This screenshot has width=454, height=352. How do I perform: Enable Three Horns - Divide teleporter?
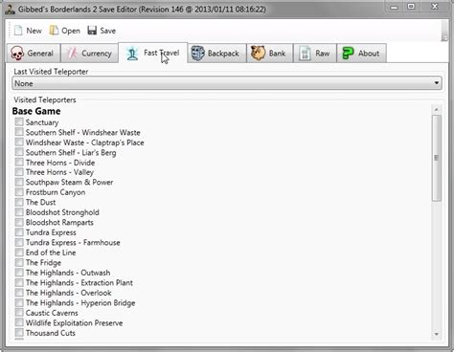[x=19, y=162]
